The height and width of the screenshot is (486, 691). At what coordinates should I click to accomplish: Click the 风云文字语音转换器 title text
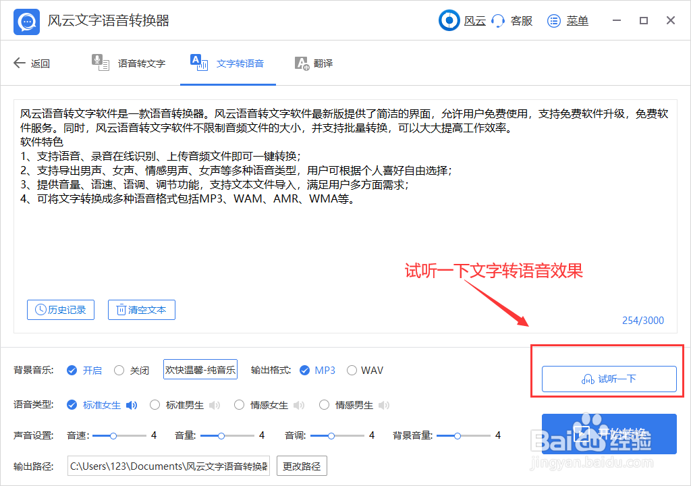click(x=109, y=21)
